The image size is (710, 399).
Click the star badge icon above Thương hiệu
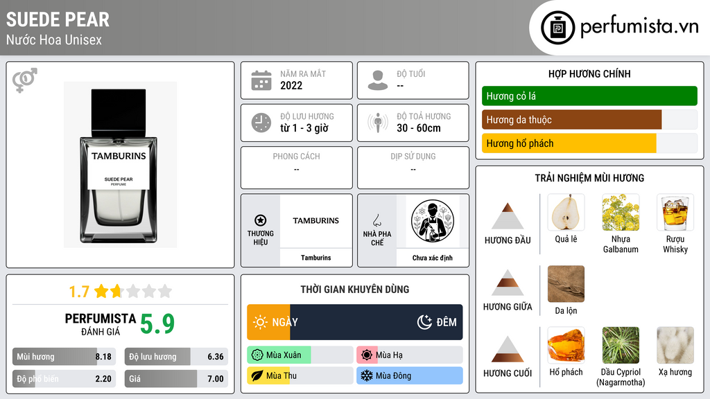point(261,220)
